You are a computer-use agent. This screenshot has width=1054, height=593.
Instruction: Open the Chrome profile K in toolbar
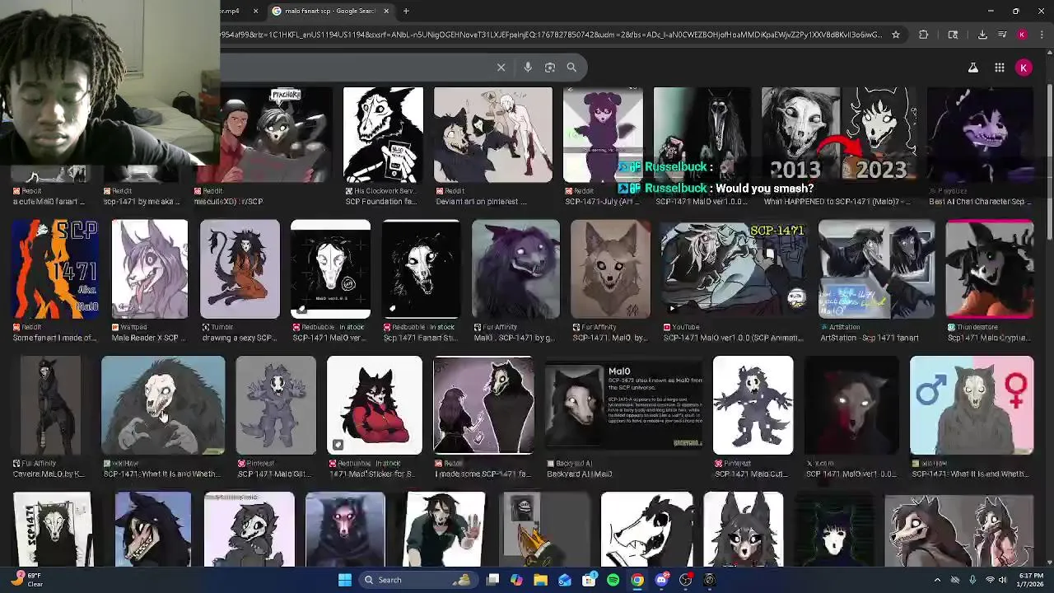[x=1022, y=35]
